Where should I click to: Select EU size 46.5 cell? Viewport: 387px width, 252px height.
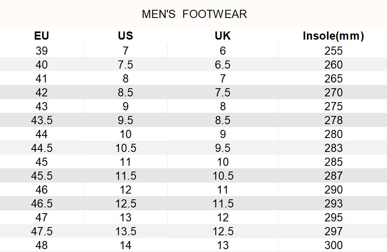pos(42,204)
